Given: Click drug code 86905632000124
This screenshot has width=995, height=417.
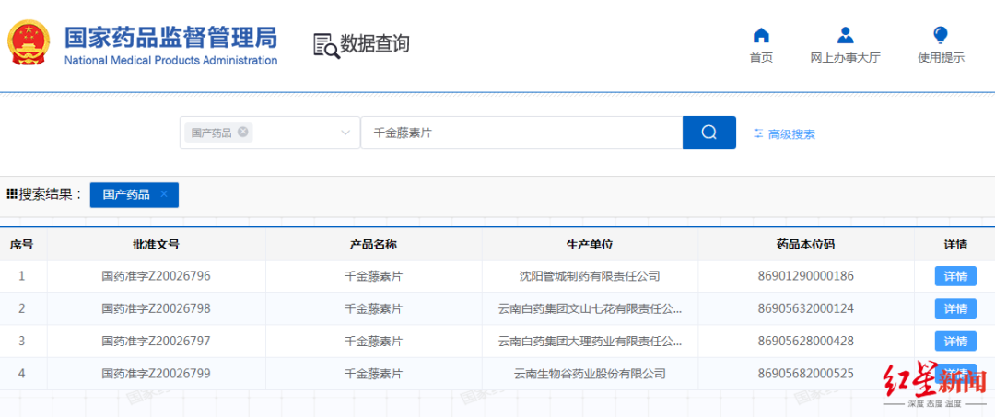Looking at the screenshot, I should 806,308.
